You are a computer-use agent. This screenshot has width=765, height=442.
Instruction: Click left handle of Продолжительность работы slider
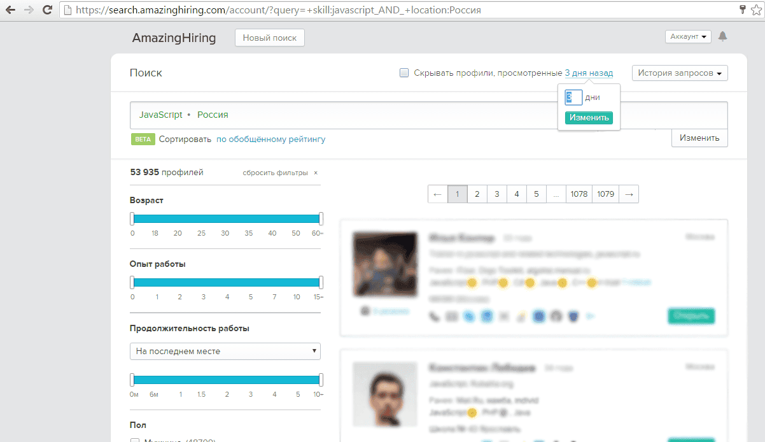[x=132, y=380]
